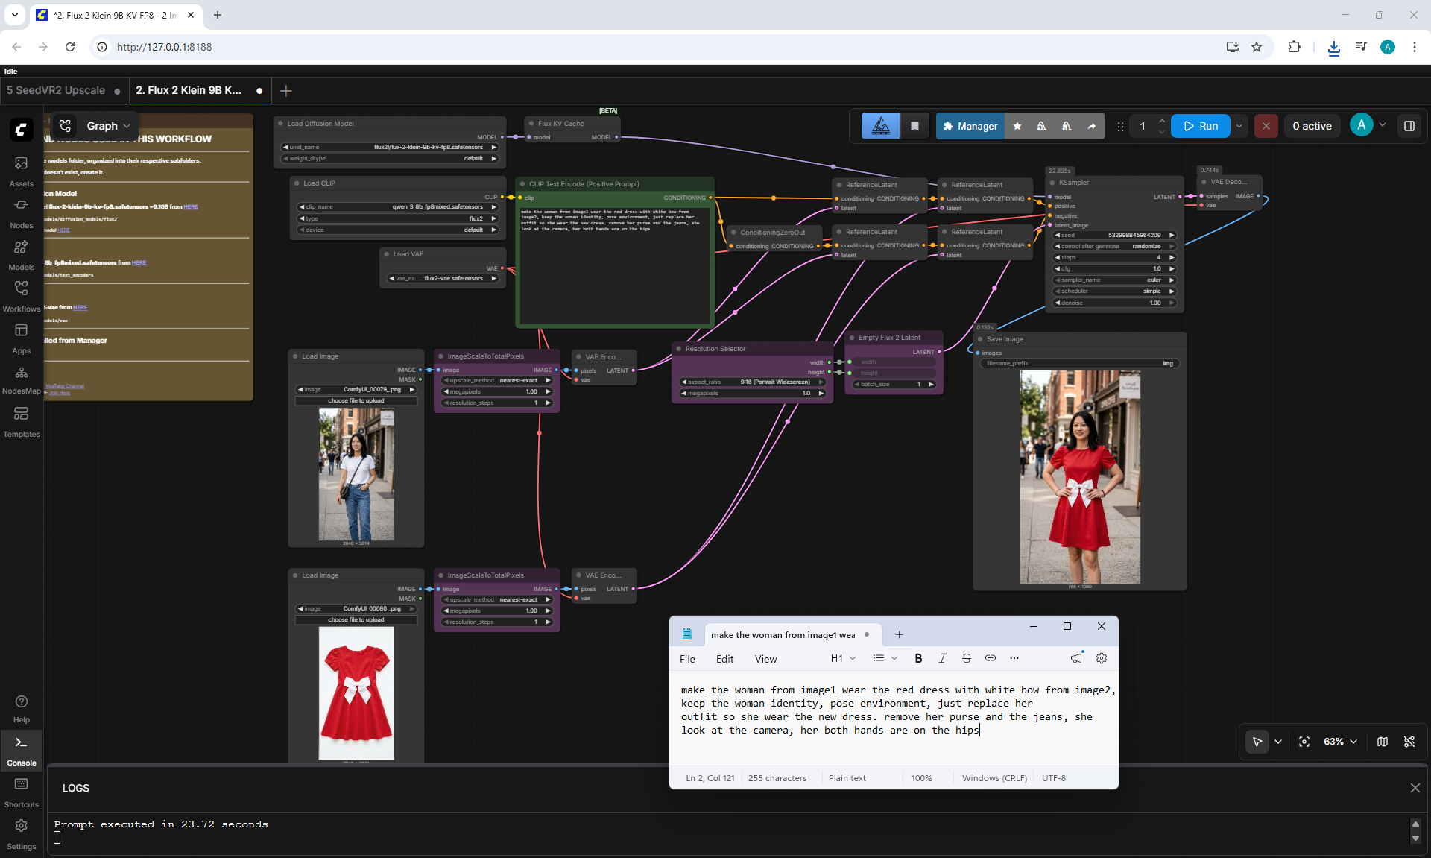1431x858 pixels.
Task: Toggle link visibility icon in canvas toolbar
Action: 1409,742
